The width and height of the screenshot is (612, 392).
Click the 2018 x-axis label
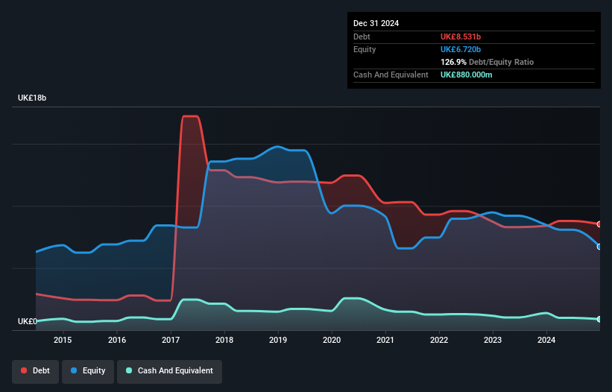point(224,340)
